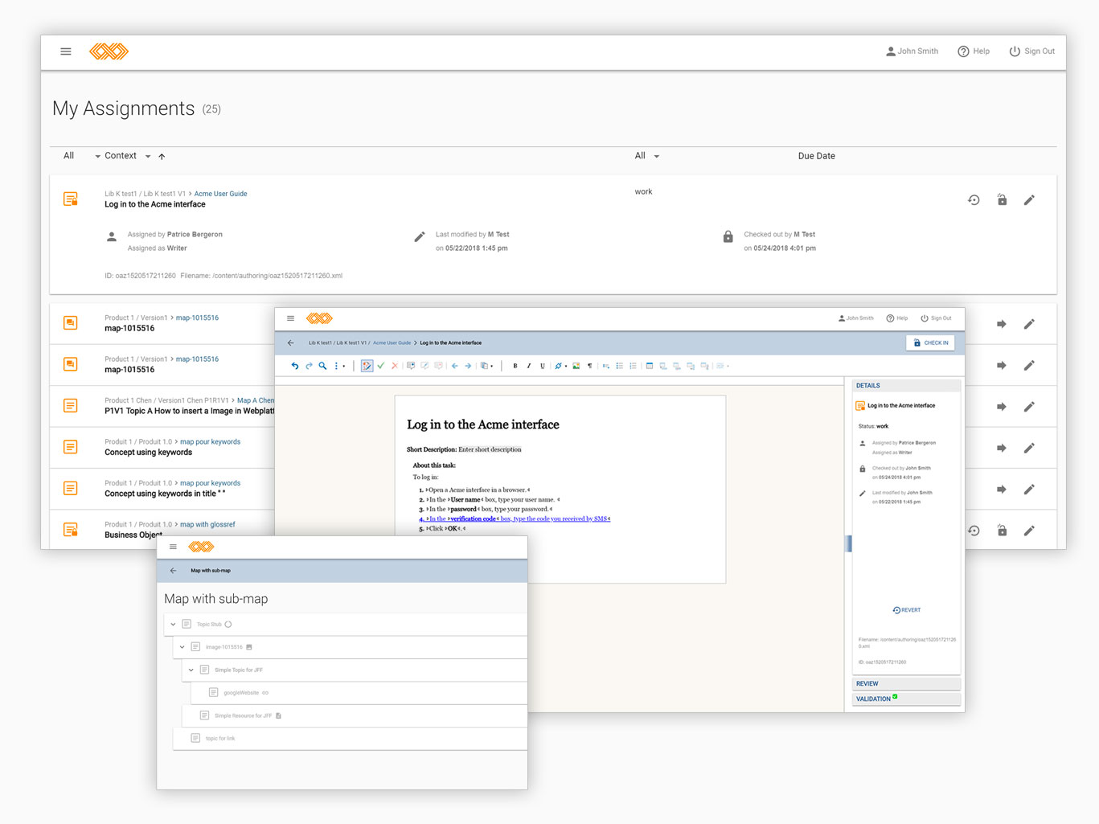The width and height of the screenshot is (1099, 824).
Task: Open the REVIEW panel tab in editor
Action: pyautogui.click(x=906, y=684)
